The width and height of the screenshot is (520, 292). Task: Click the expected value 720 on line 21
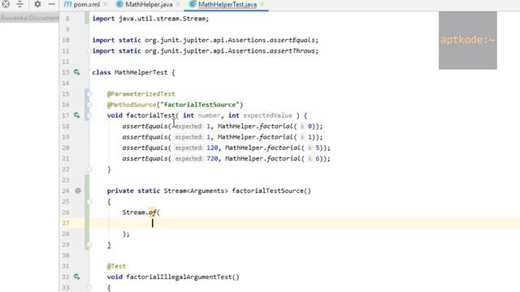pyautogui.click(x=212, y=158)
